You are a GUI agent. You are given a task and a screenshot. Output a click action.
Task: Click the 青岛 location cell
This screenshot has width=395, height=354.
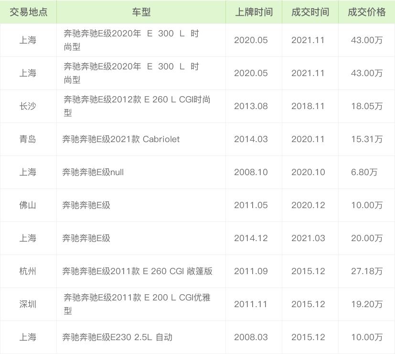(x=28, y=139)
